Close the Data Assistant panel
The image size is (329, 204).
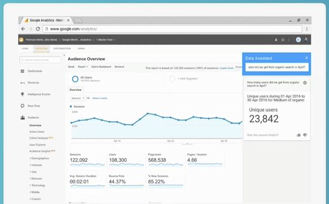(x=306, y=58)
